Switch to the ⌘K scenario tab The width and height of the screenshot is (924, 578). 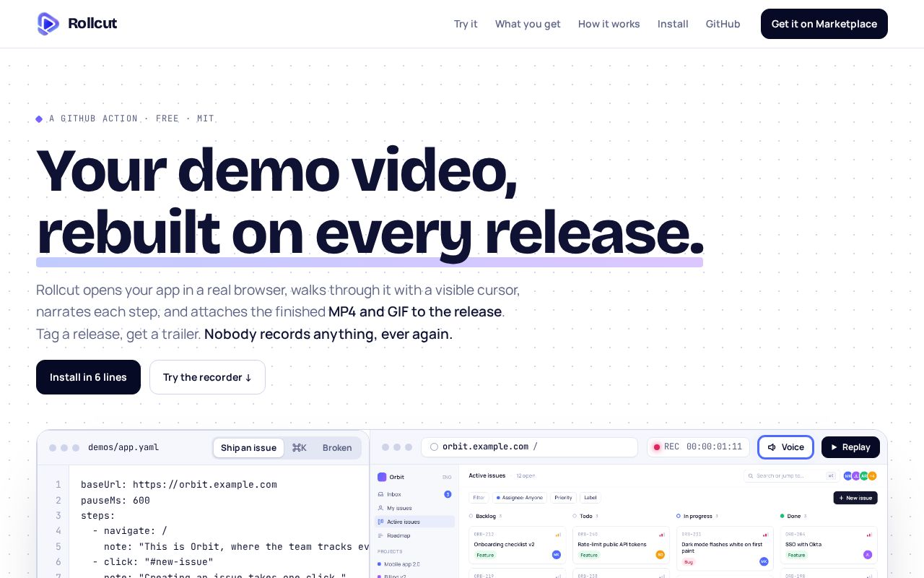pos(299,448)
